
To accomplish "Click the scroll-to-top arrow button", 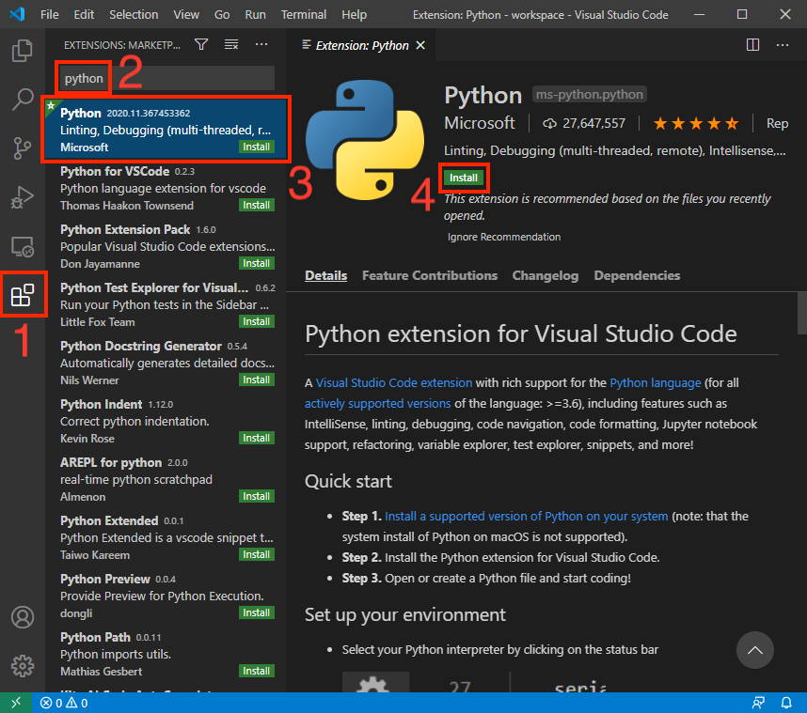I will point(754,650).
